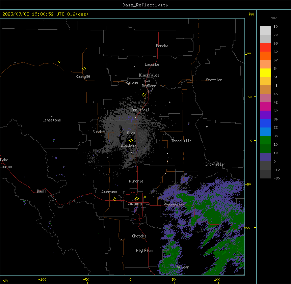Click the Sundre label

pyautogui.click(x=99, y=132)
